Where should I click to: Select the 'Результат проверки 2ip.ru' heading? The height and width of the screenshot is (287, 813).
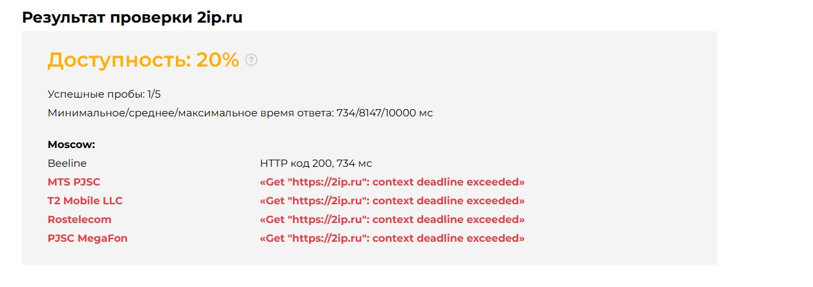pyautogui.click(x=133, y=17)
